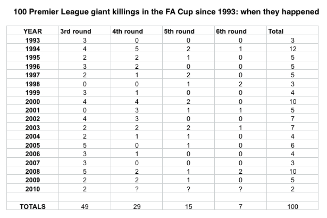
Task: Select the 3rd round column header
Action: click(76, 31)
